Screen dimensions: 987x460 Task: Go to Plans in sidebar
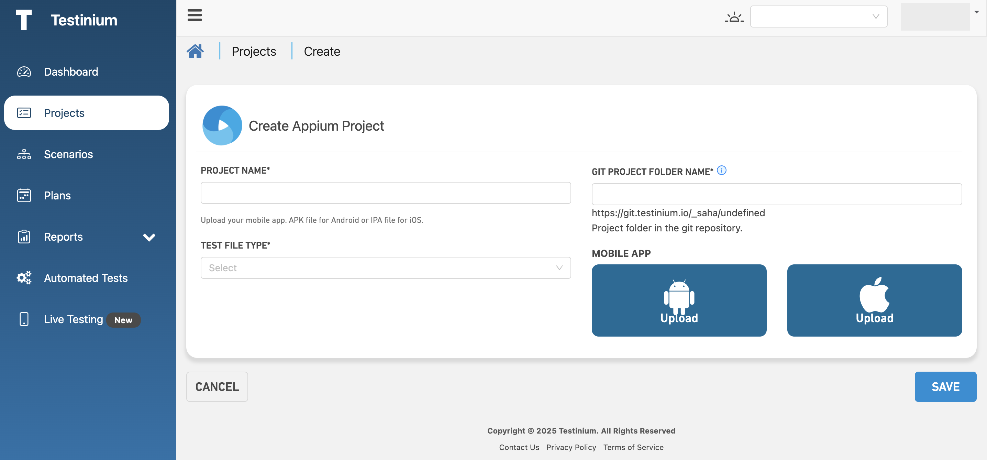tap(57, 196)
